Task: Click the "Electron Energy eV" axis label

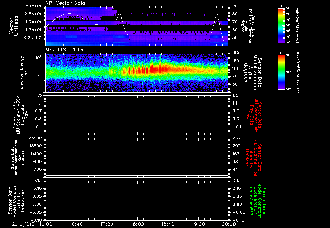Action: 24,72
